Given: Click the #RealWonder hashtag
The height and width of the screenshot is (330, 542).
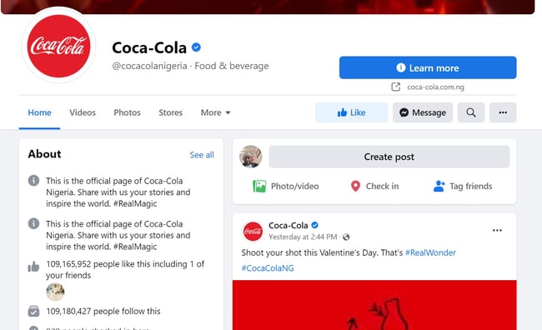Looking at the screenshot, I should click(x=430, y=252).
